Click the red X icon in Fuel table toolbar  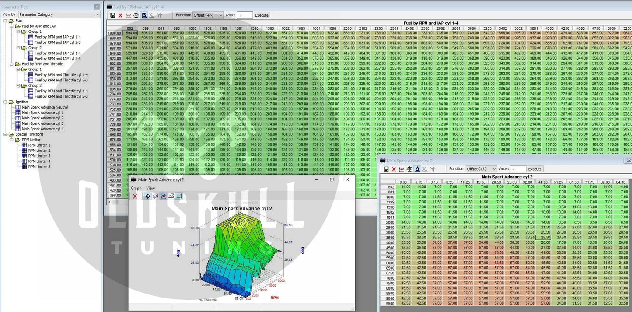(x=121, y=15)
